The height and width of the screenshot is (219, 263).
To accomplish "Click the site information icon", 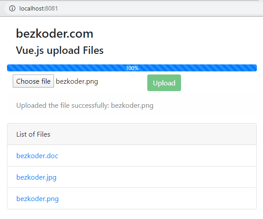I will [x=12, y=8].
